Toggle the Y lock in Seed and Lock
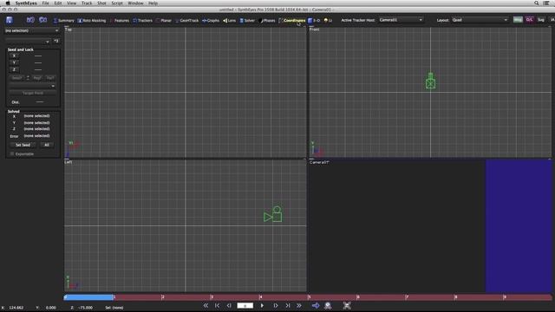The width and height of the screenshot is (555, 312). [14, 62]
